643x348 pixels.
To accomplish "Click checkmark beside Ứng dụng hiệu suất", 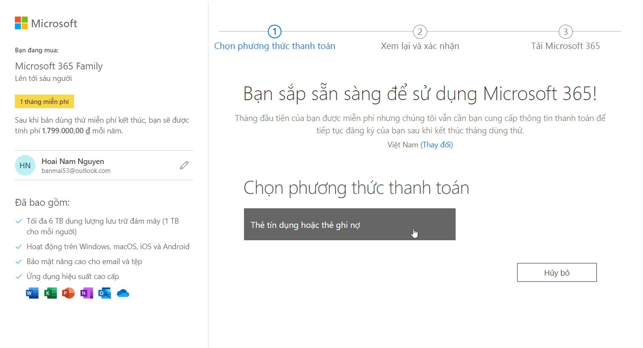I will [19, 276].
